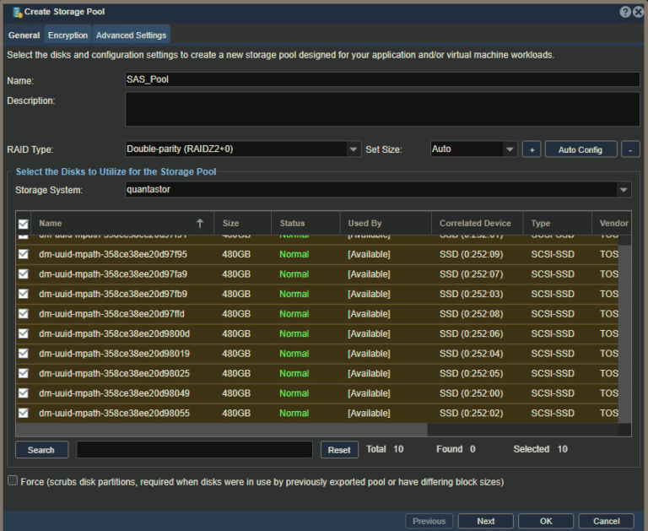Confirm with the OK button
This screenshot has height=531, width=648.
tap(546, 521)
